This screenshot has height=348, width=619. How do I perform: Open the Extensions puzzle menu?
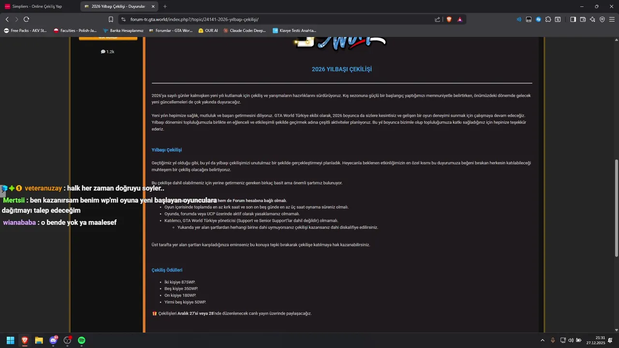click(x=548, y=19)
